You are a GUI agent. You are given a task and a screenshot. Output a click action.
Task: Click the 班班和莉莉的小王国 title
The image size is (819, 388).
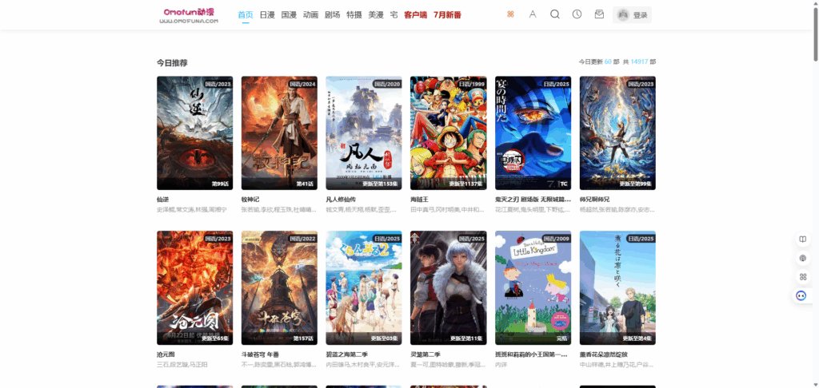coord(531,354)
